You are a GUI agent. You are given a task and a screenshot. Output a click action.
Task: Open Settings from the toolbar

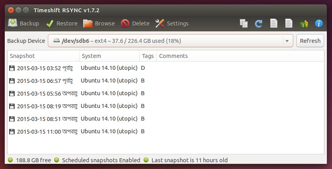coord(160,23)
